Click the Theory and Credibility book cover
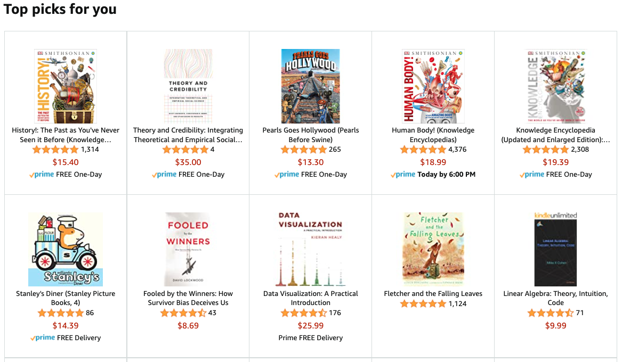Image resolution: width=622 pixels, height=362 pixels. coord(188,86)
